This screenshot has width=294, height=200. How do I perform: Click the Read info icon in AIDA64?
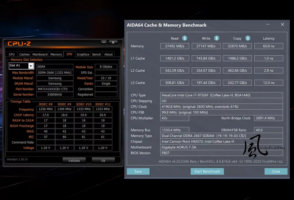click(x=185, y=38)
